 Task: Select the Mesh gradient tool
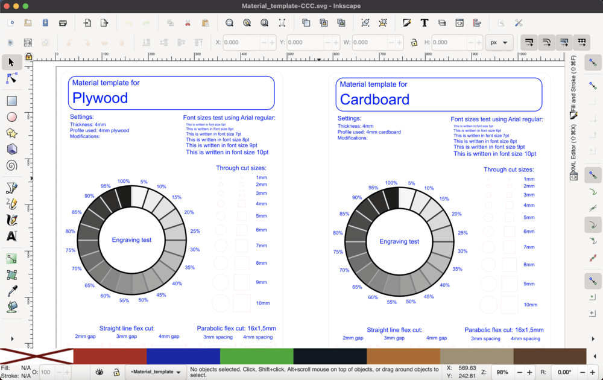pyautogui.click(x=11, y=275)
